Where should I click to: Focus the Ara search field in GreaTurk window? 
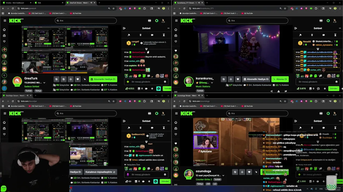coord(86,21)
